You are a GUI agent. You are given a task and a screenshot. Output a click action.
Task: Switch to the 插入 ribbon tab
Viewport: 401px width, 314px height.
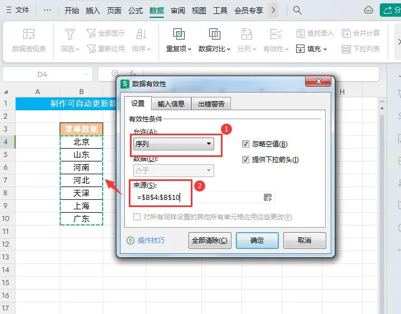click(93, 11)
